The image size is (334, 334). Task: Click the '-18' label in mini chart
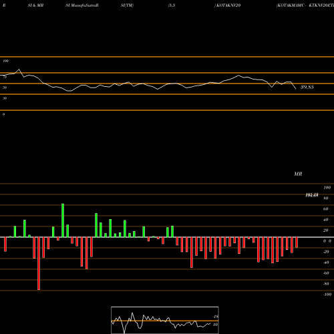(216, 317)
